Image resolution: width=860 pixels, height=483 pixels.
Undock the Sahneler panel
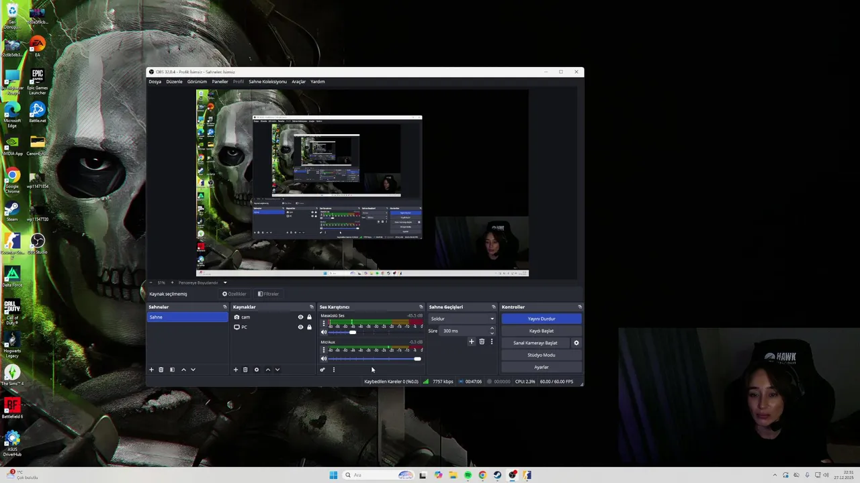(x=225, y=307)
